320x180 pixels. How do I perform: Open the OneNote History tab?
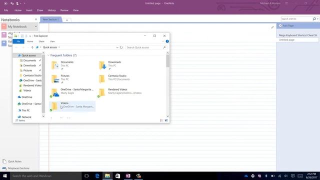click(51, 10)
